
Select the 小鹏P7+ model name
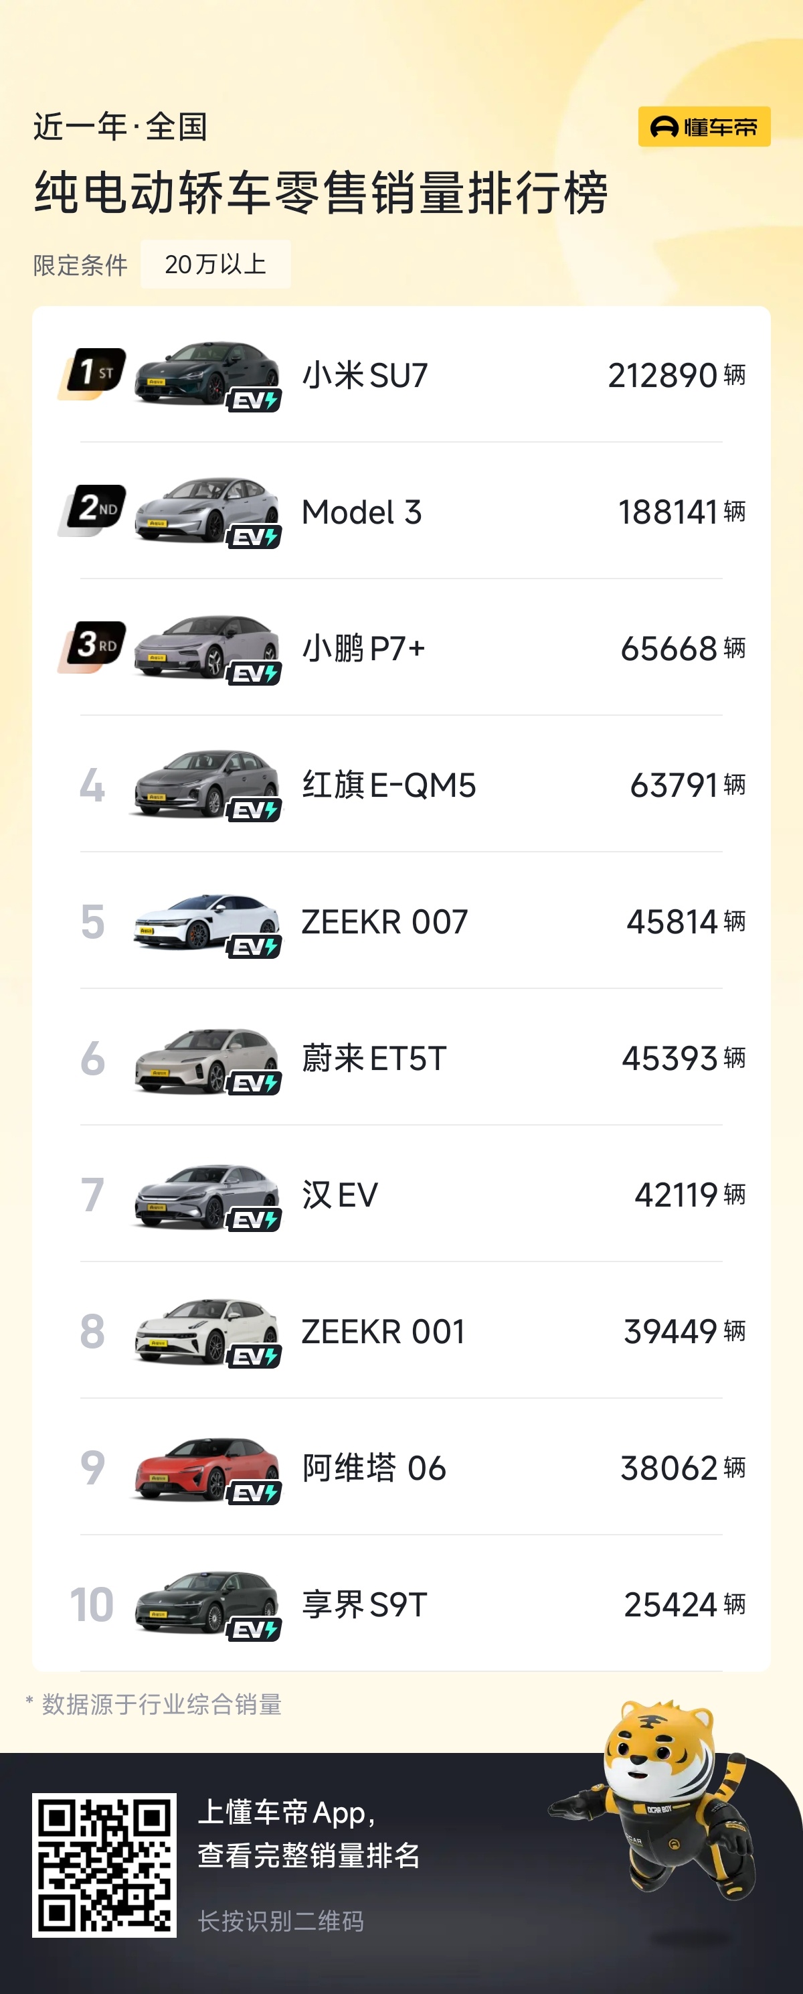click(x=363, y=649)
